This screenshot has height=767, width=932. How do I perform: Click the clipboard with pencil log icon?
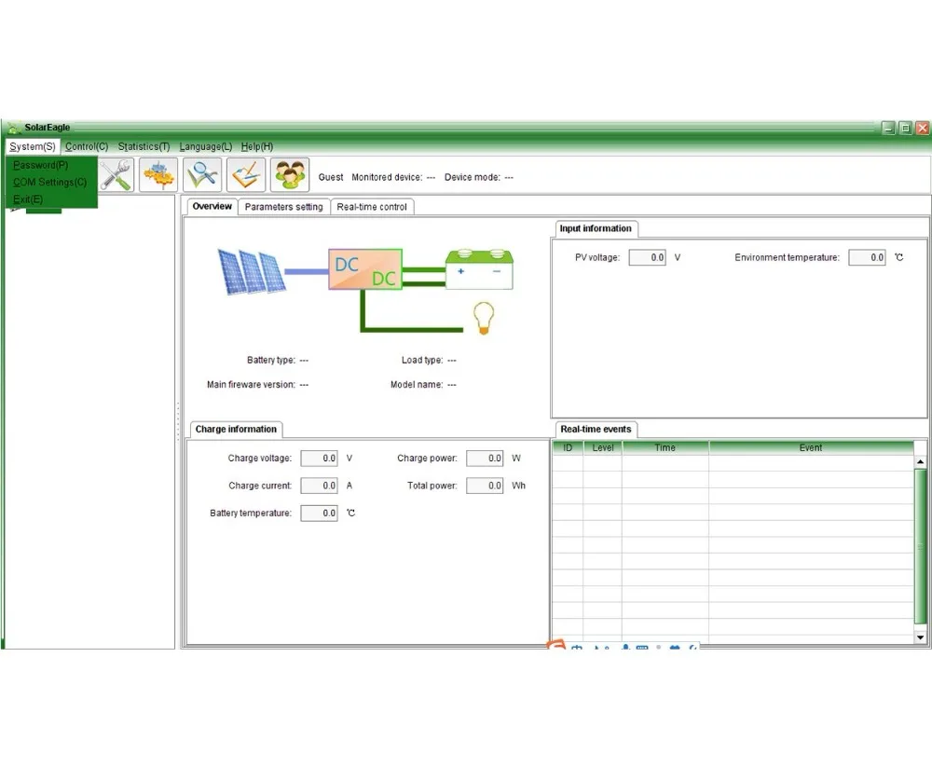246,175
